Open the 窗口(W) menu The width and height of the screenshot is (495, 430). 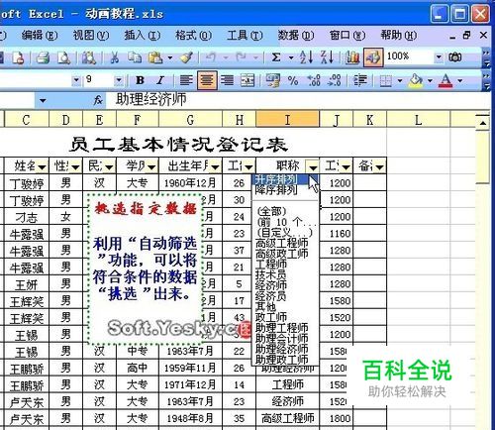[347, 35]
